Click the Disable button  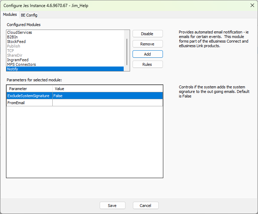(x=147, y=34)
